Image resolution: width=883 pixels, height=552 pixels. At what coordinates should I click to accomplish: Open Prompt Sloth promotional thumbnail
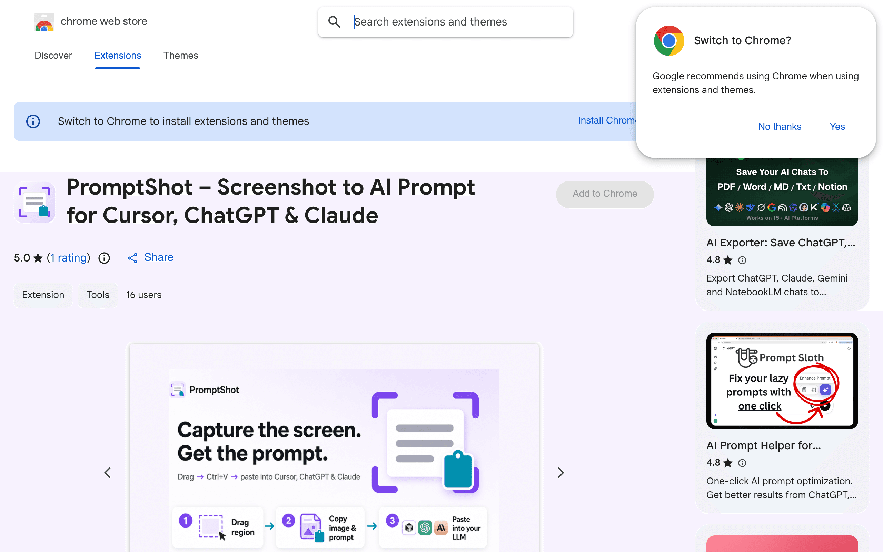click(x=782, y=381)
